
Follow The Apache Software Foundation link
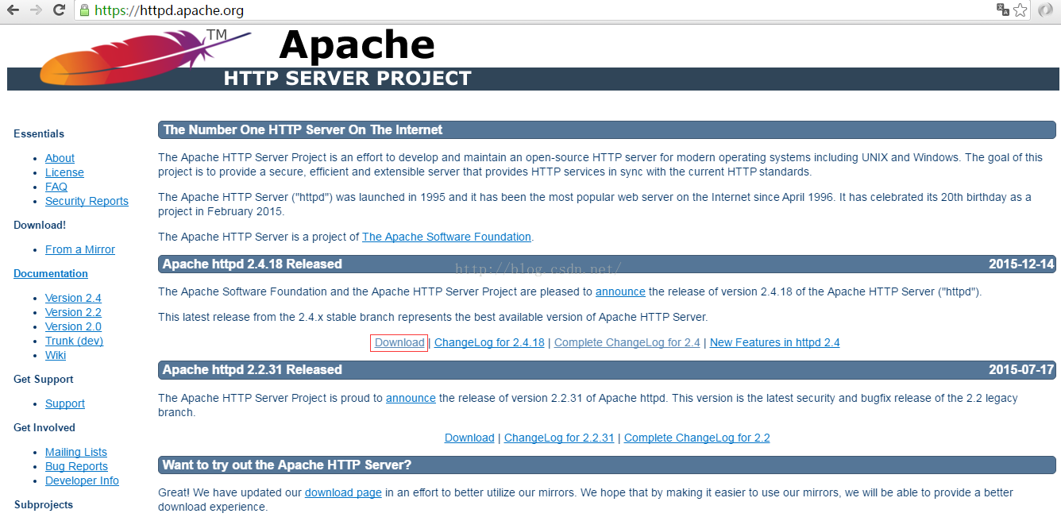446,237
